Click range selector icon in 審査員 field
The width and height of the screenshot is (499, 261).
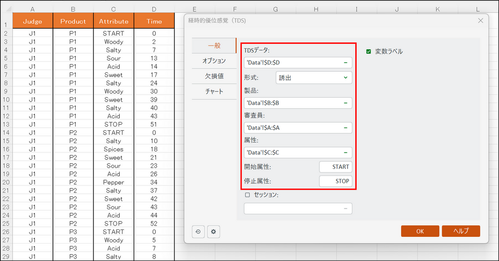tap(345, 128)
